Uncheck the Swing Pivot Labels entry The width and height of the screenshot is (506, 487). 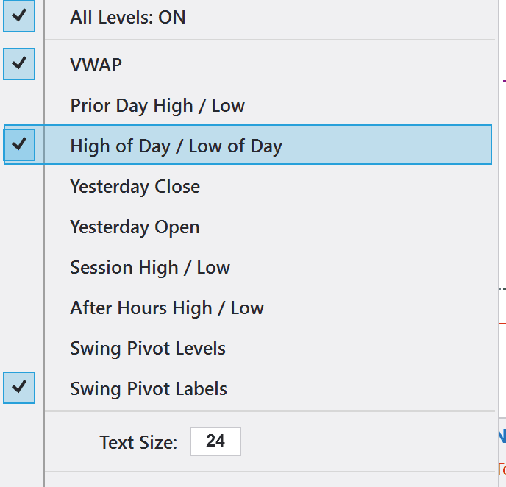coord(149,388)
